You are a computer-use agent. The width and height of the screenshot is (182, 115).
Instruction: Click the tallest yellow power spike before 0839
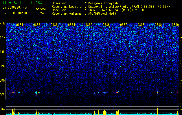pyautogui.click(x=157, y=110)
